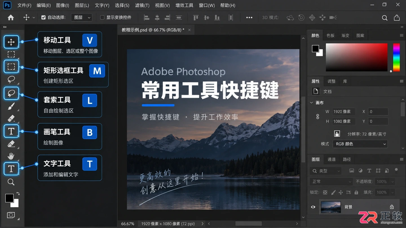Swap foreground and background colors arrow

pyautogui.click(x=18, y=193)
